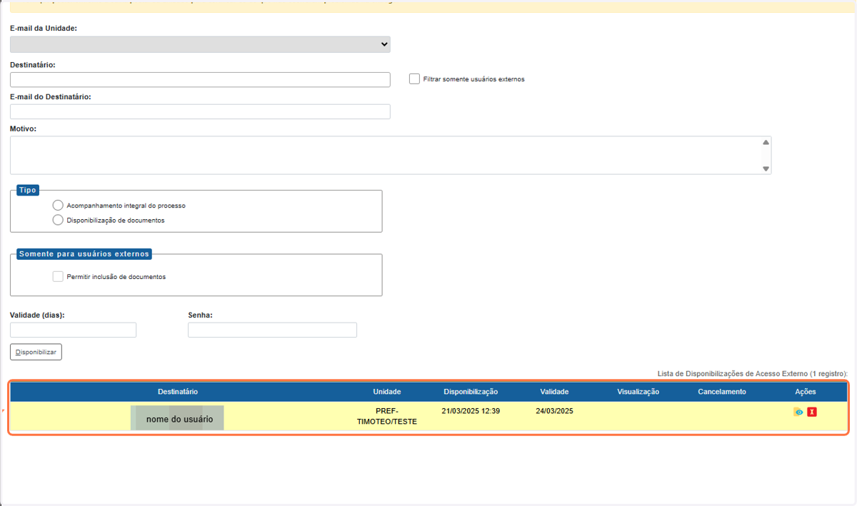The height and width of the screenshot is (506, 857).
Task: Click the date 21/03/2025 12:39
Action: click(x=471, y=411)
